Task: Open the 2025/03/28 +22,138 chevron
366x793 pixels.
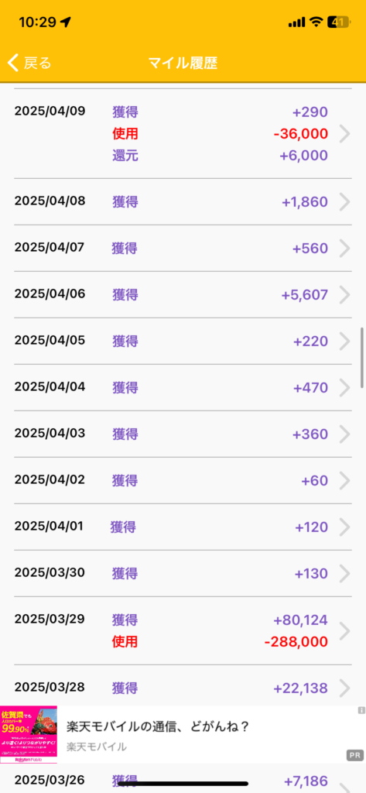Action: pos(345,688)
